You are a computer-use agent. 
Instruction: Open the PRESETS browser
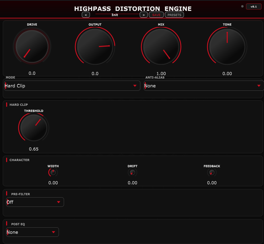(x=174, y=15)
